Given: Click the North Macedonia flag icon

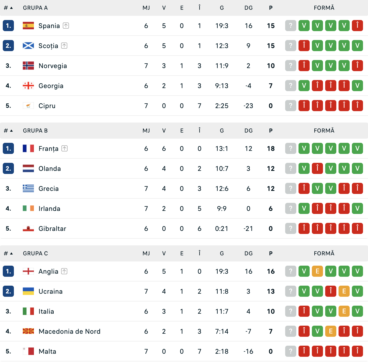Looking at the screenshot, I should click(x=28, y=331).
